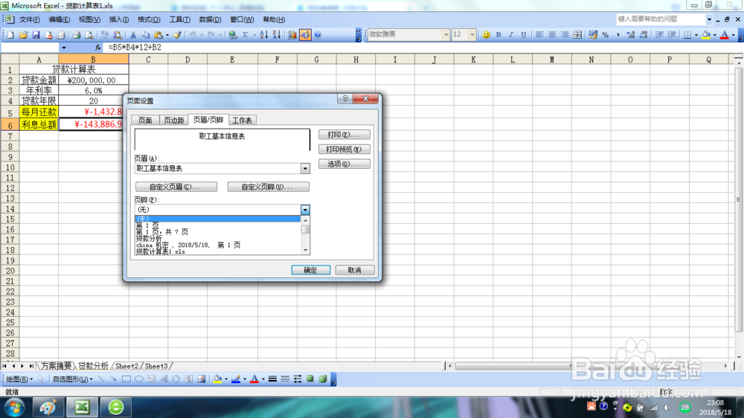Click the 打印预览 button in the dialog
Screen dimensions: 744x418
(x=344, y=149)
